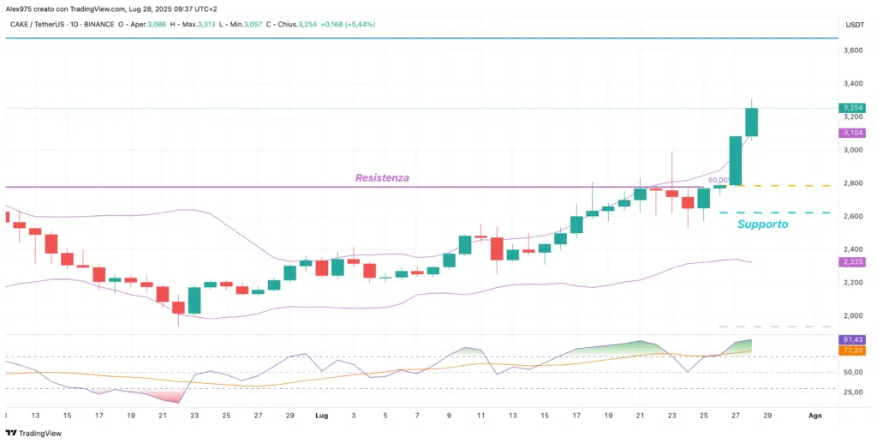Click the purple horizontal resistance line
The width and height of the screenshot is (877, 443).
click(x=257, y=187)
